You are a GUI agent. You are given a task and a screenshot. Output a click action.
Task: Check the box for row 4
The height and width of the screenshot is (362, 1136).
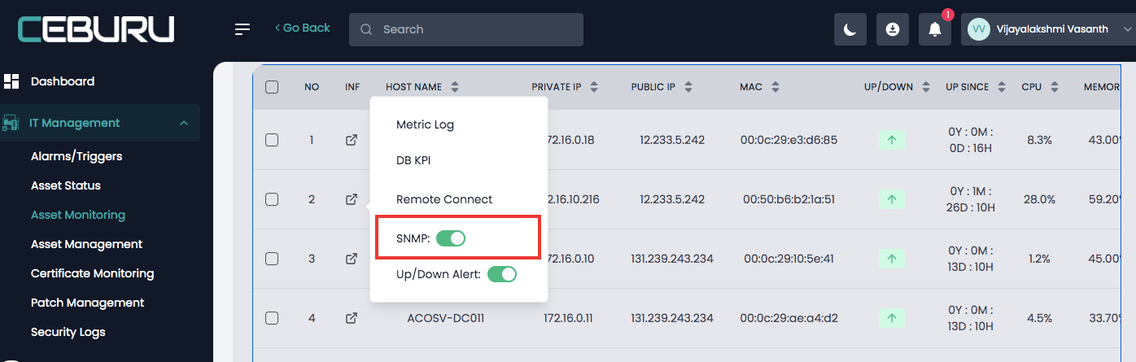click(272, 318)
